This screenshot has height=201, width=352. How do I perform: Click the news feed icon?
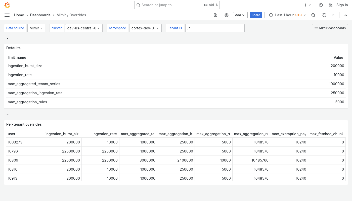click(331, 5)
